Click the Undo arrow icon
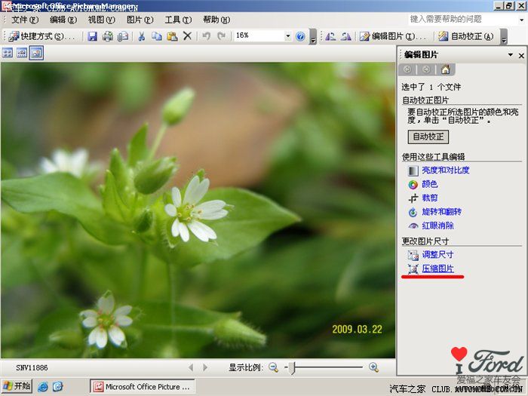This screenshot has height=396, width=528. (x=206, y=36)
